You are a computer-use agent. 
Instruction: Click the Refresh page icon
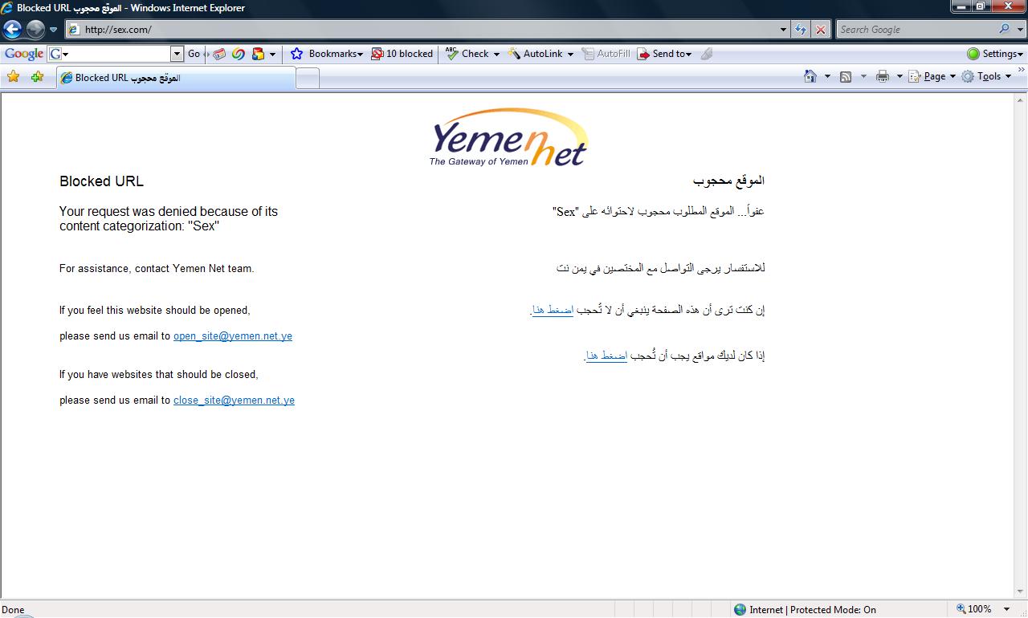pyautogui.click(x=800, y=30)
